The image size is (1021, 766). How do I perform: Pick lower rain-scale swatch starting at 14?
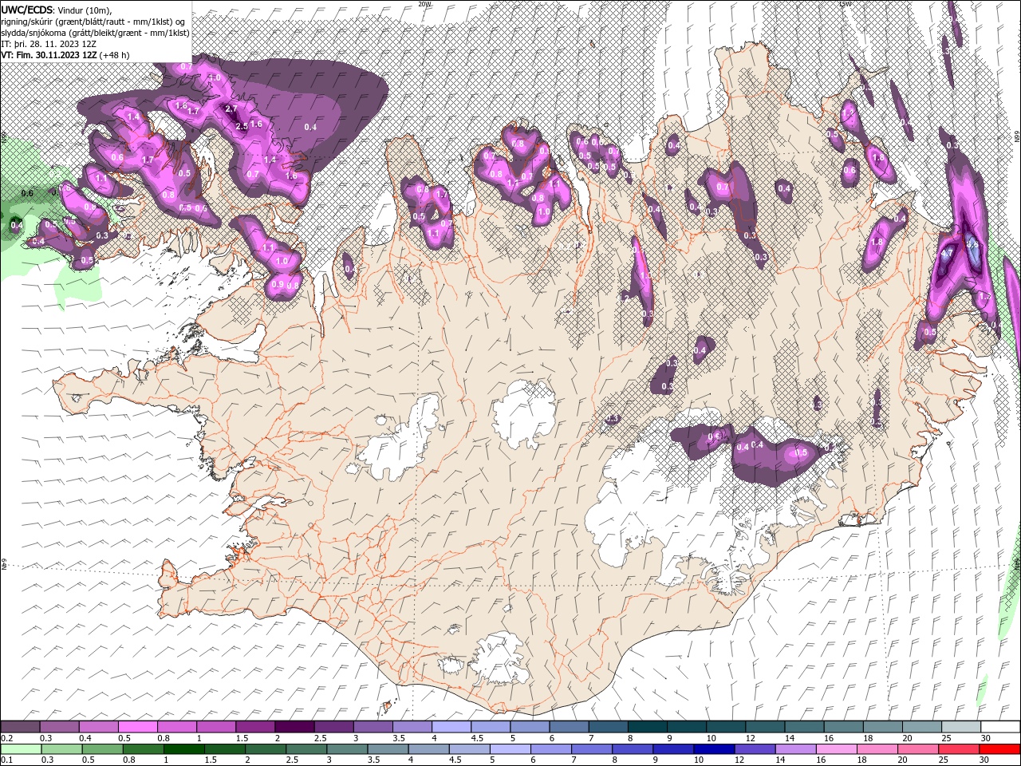[x=794, y=748]
